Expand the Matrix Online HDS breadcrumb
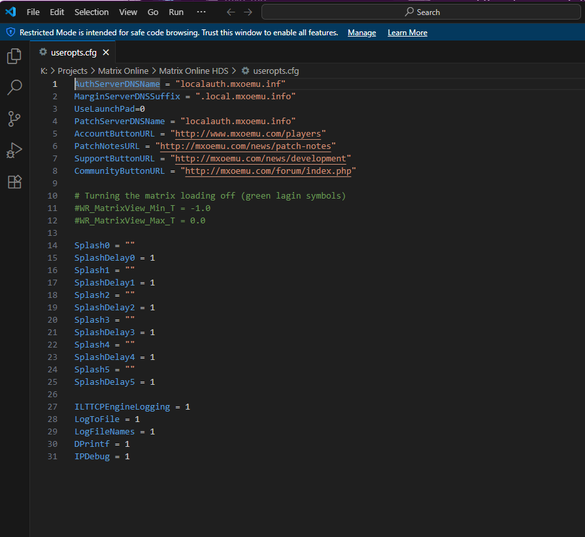 (193, 71)
